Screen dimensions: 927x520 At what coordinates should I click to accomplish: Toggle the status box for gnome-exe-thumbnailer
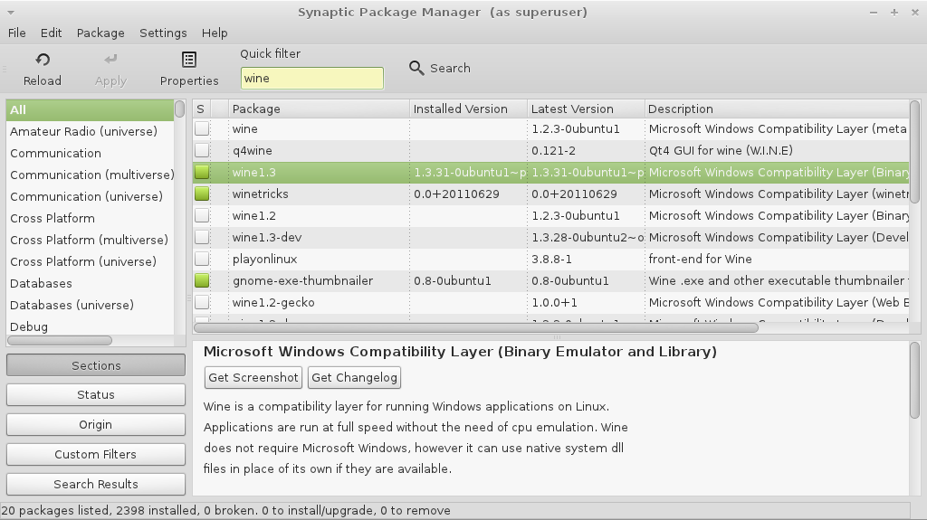click(x=202, y=280)
